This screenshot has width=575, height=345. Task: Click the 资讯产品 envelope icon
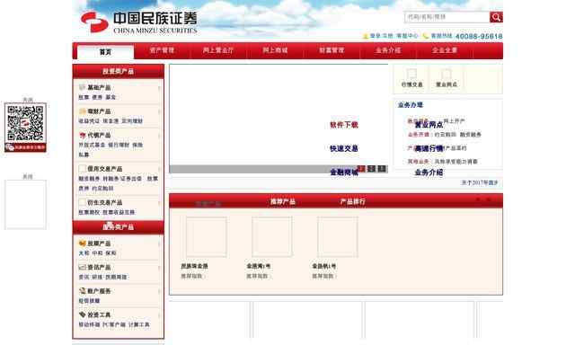(82, 267)
